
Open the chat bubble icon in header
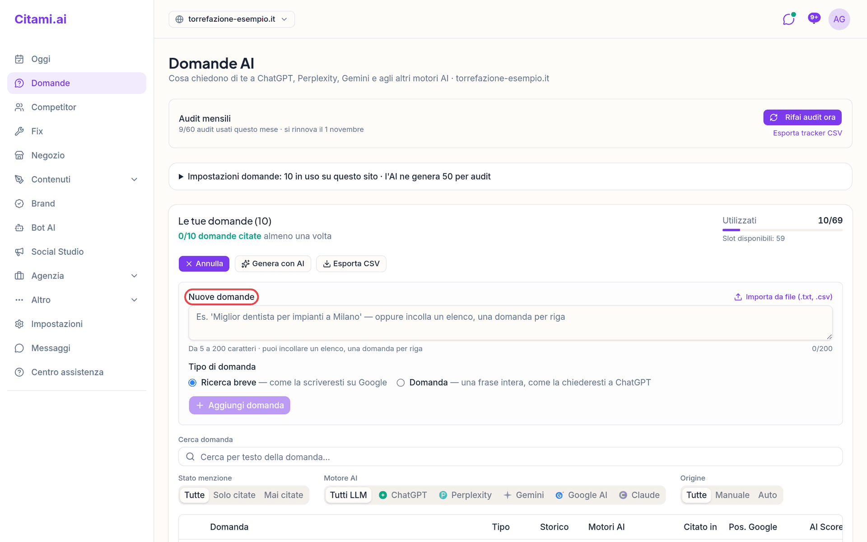[788, 19]
